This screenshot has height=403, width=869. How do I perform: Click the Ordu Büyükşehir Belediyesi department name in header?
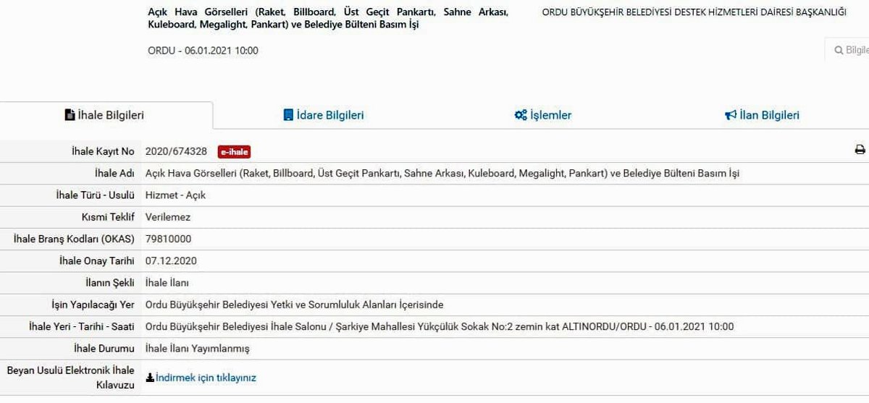click(694, 12)
